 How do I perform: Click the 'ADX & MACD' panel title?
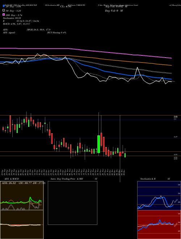[12, 179]
